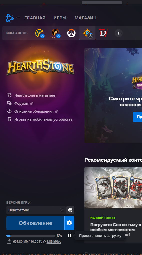Open the Overwatch game icon
Image resolution: width=142 pixels, height=255 pixels.
coord(71,33)
